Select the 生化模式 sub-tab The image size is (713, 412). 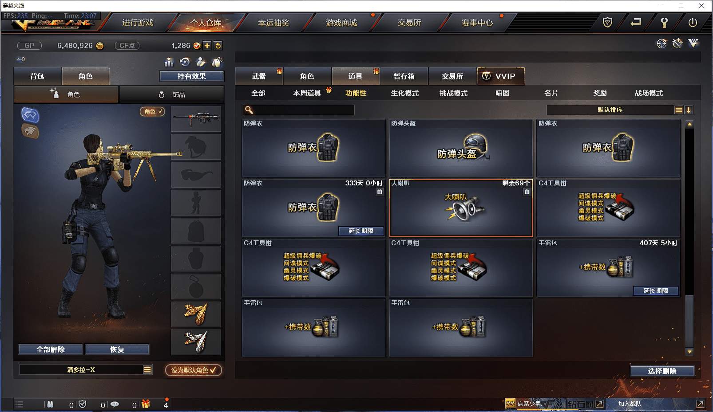coord(404,93)
